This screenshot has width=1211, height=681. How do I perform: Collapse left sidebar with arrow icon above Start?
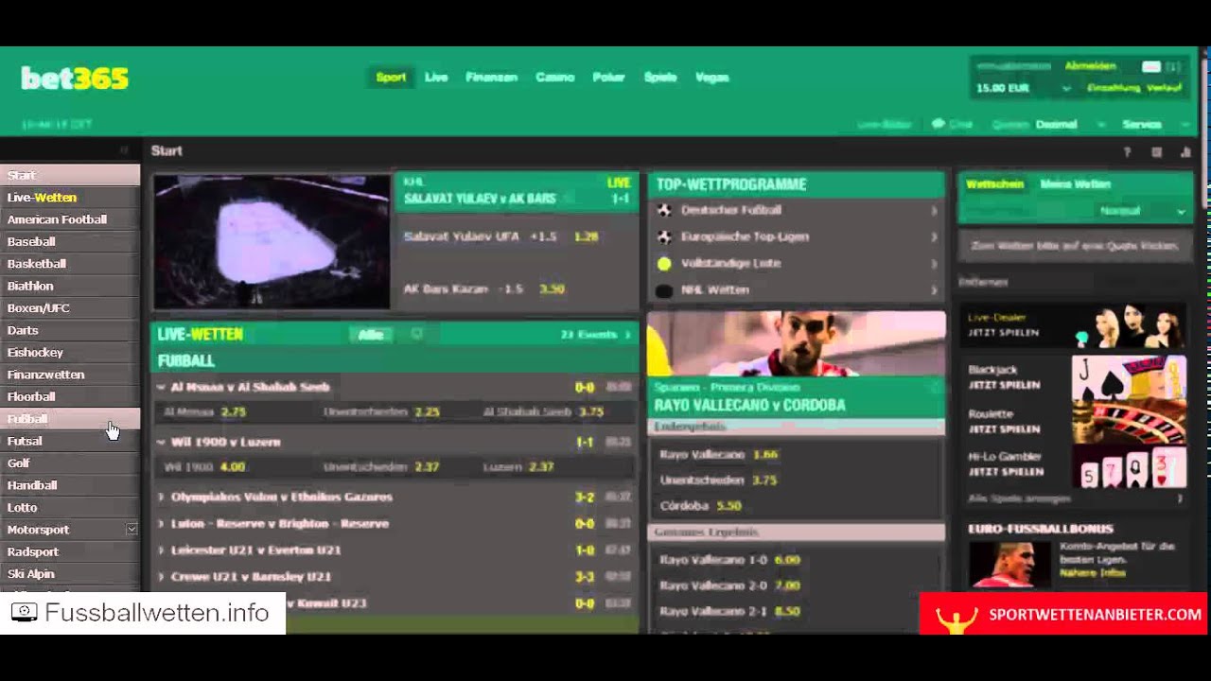click(124, 150)
